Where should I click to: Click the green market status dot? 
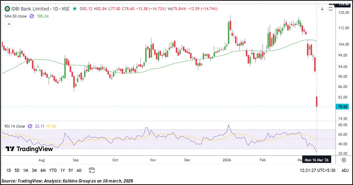tap(74, 9)
